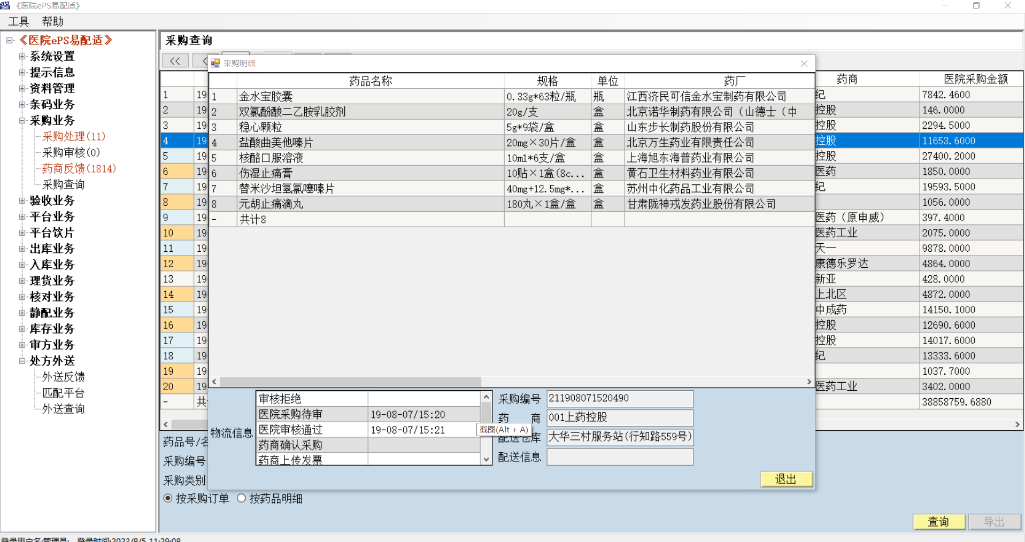The width and height of the screenshot is (1025, 542).
Task: Expand the 系统设置 tree node
Action: 22,56
